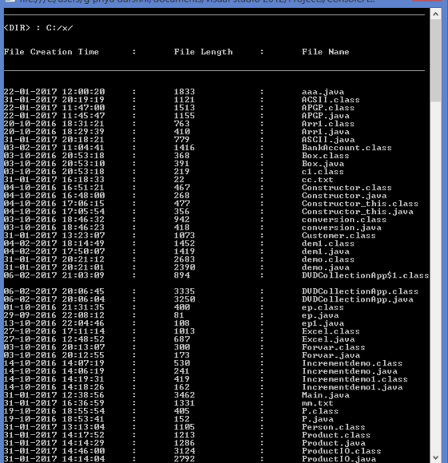Viewport: 448px width, 463px height.
Task: Select the file name Excel.java
Action: 328,339
